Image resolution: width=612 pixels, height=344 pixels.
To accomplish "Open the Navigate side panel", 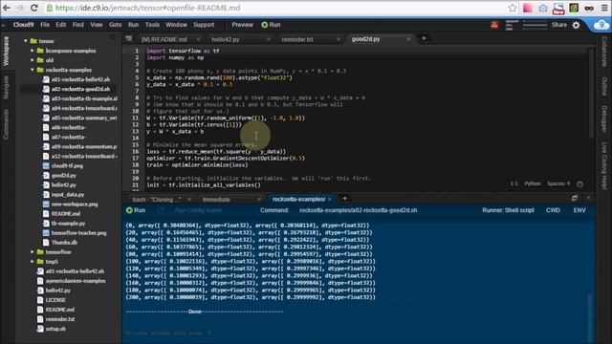I will (6, 87).
